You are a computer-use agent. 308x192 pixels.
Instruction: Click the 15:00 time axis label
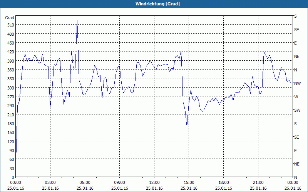click(189, 183)
